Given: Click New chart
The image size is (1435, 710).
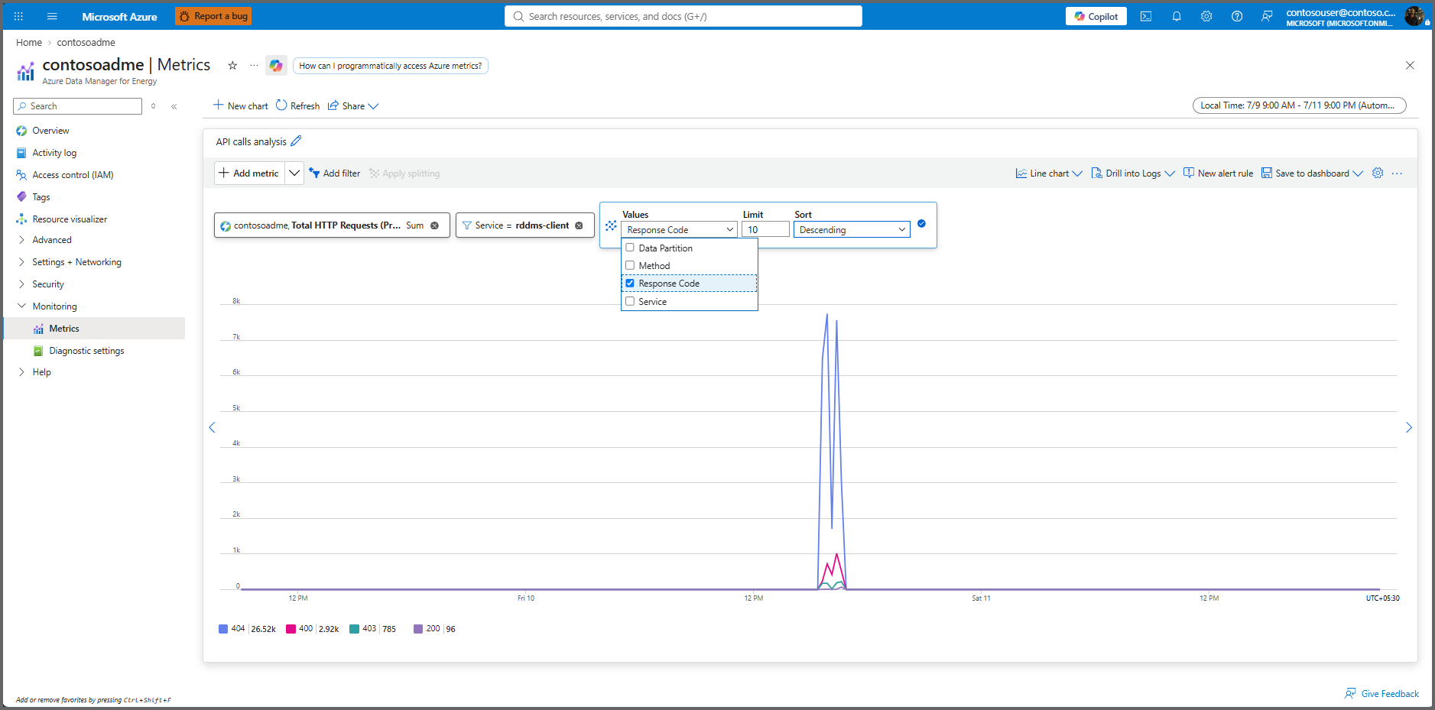Looking at the screenshot, I should [241, 106].
